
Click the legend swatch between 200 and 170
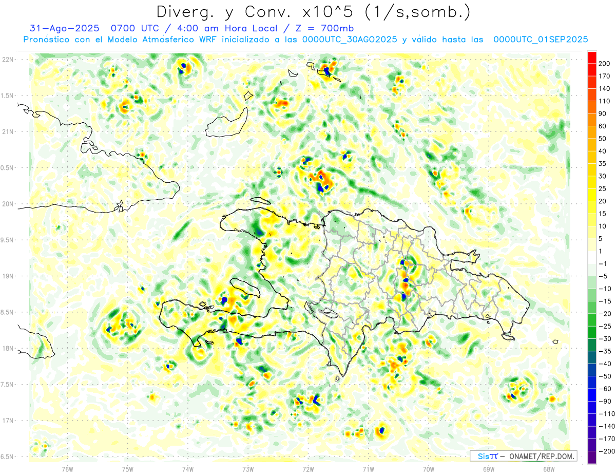pyautogui.click(x=592, y=70)
